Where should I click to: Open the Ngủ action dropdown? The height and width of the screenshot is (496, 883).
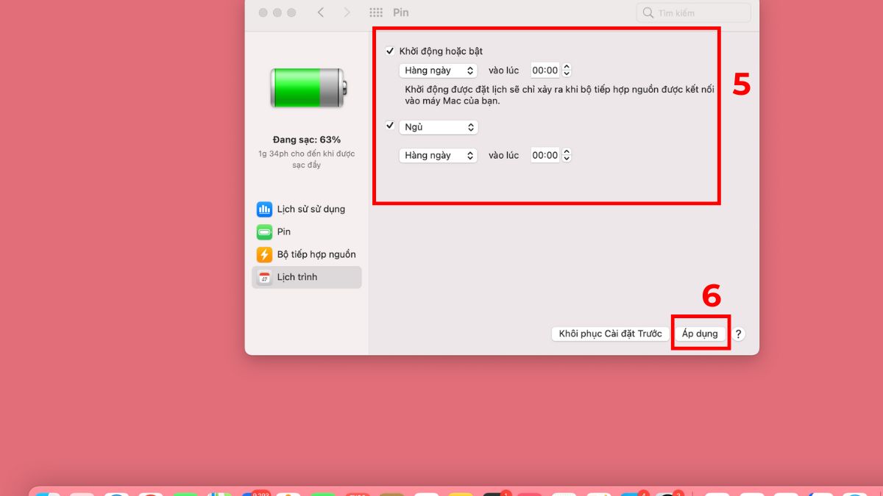pos(439,127)
